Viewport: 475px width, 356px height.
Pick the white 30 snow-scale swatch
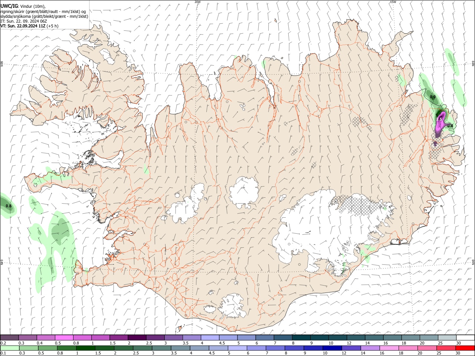[x=465, y=337]
